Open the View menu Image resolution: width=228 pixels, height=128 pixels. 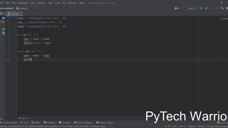14,3
